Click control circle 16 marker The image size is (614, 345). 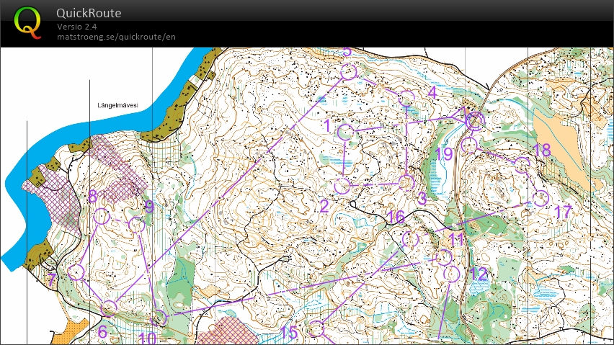[x=411, y=238]
